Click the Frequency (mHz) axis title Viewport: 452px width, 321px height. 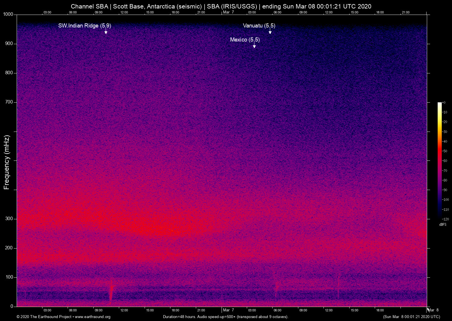pyautogui.click(x=7, y=162)
